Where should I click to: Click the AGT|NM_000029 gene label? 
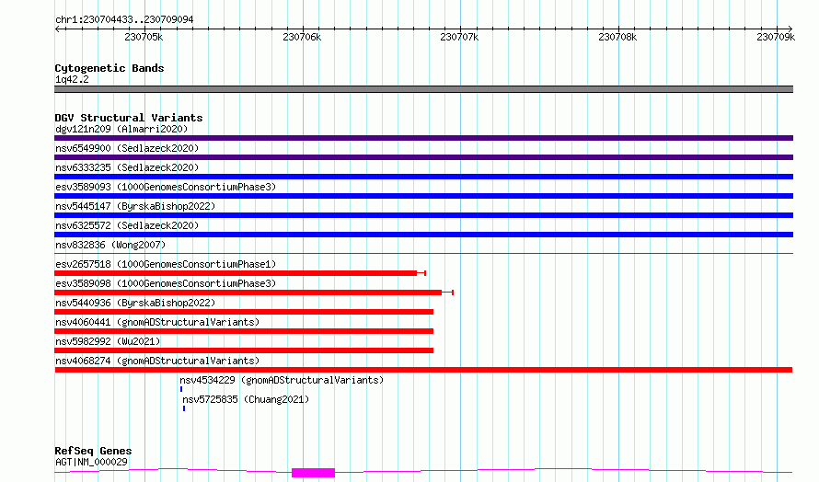pyautogui.click(x=91, y=462)
